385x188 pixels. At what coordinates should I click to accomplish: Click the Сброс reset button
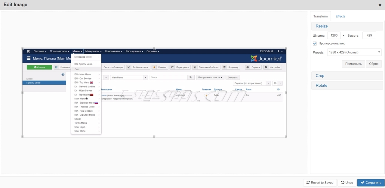(x=374, y=64)
